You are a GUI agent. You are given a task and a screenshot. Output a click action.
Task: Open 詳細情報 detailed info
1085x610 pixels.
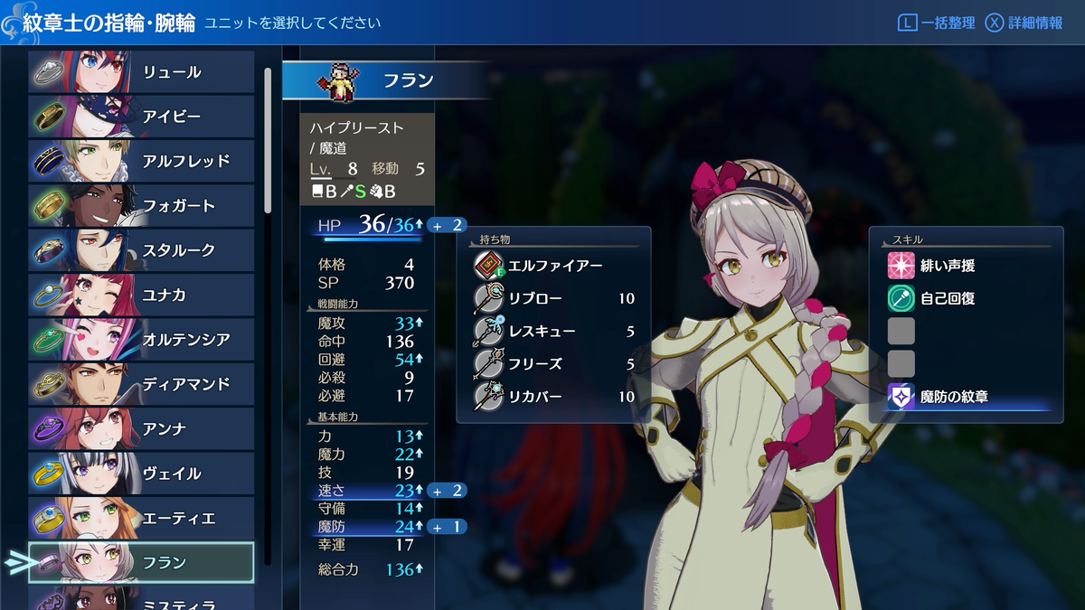[1024, 23]
